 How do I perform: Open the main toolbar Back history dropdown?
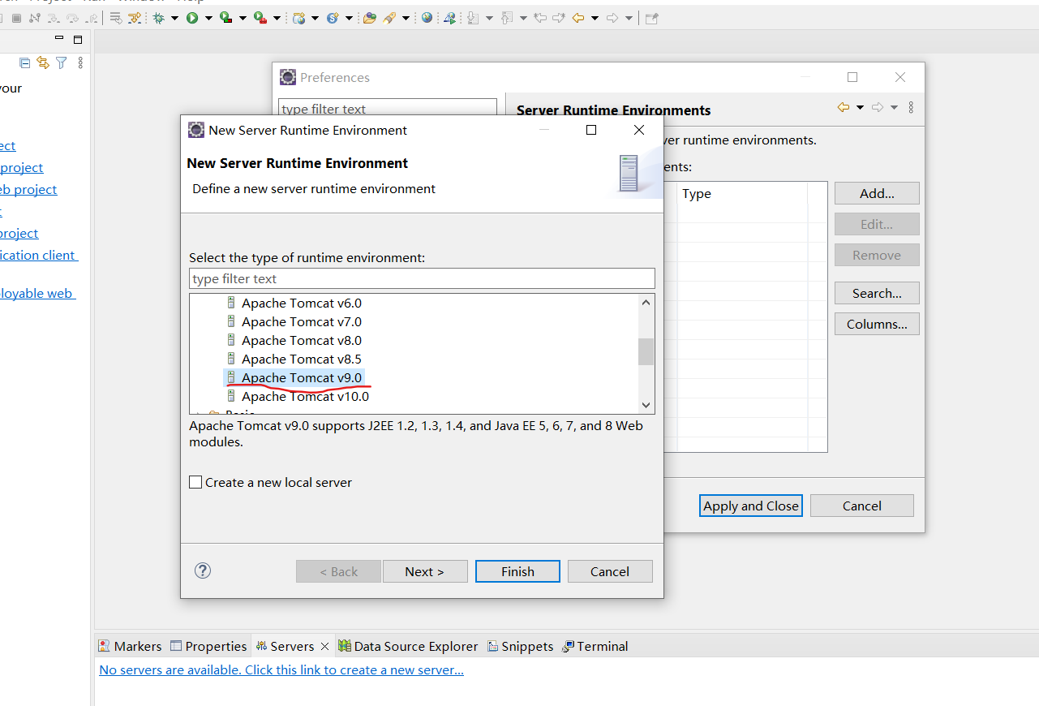click(595, 18)
